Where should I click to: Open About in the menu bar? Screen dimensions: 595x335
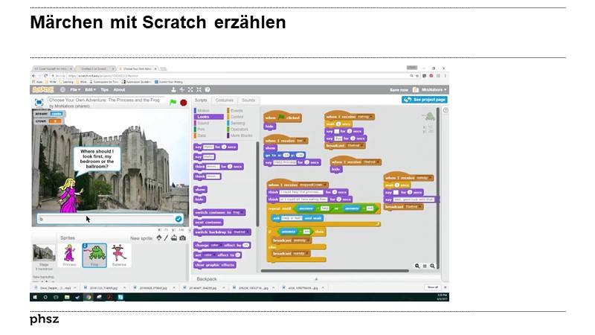click(119, 89)
